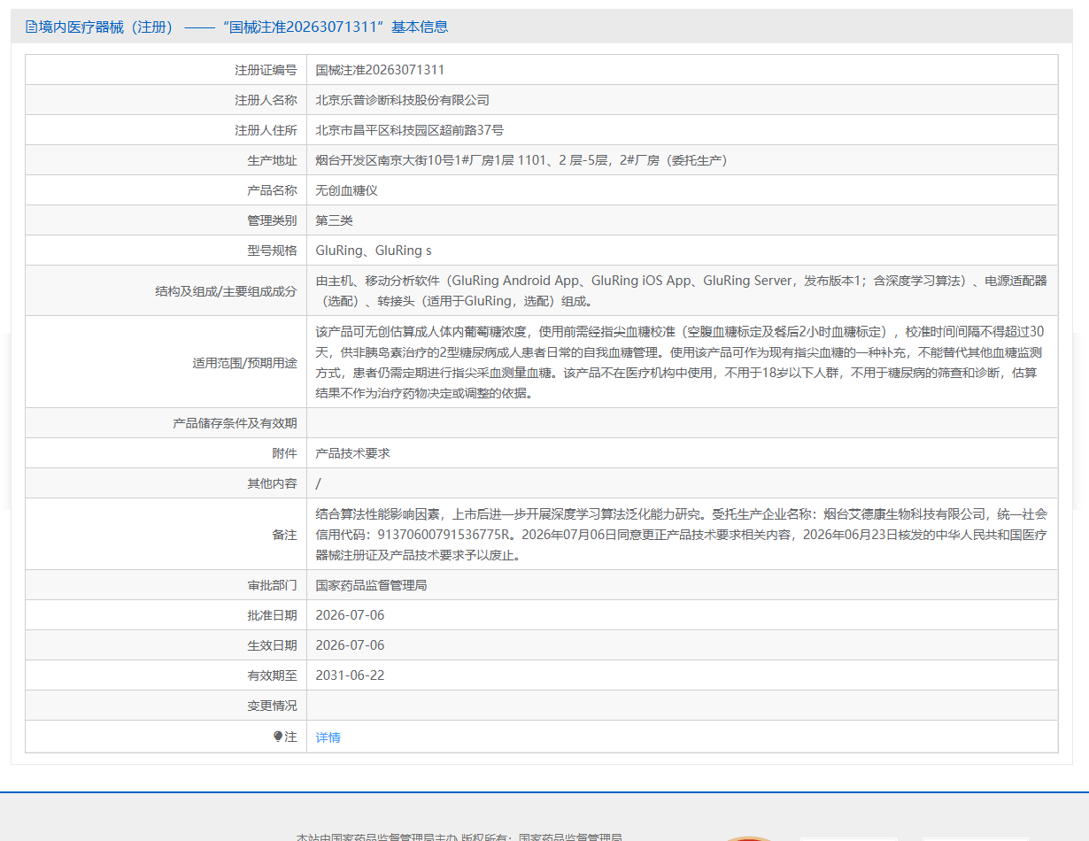Select approving department 国家药品监督管理局 in table
Viewport: 1089px width, 841px height.
point(372,586)
